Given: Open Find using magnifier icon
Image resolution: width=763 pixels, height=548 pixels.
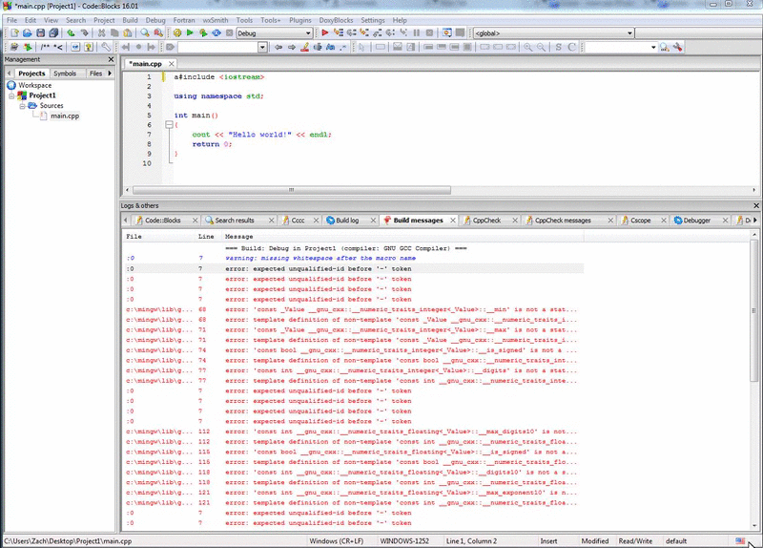Looking at the screenshot, I should tap(145, 33).
